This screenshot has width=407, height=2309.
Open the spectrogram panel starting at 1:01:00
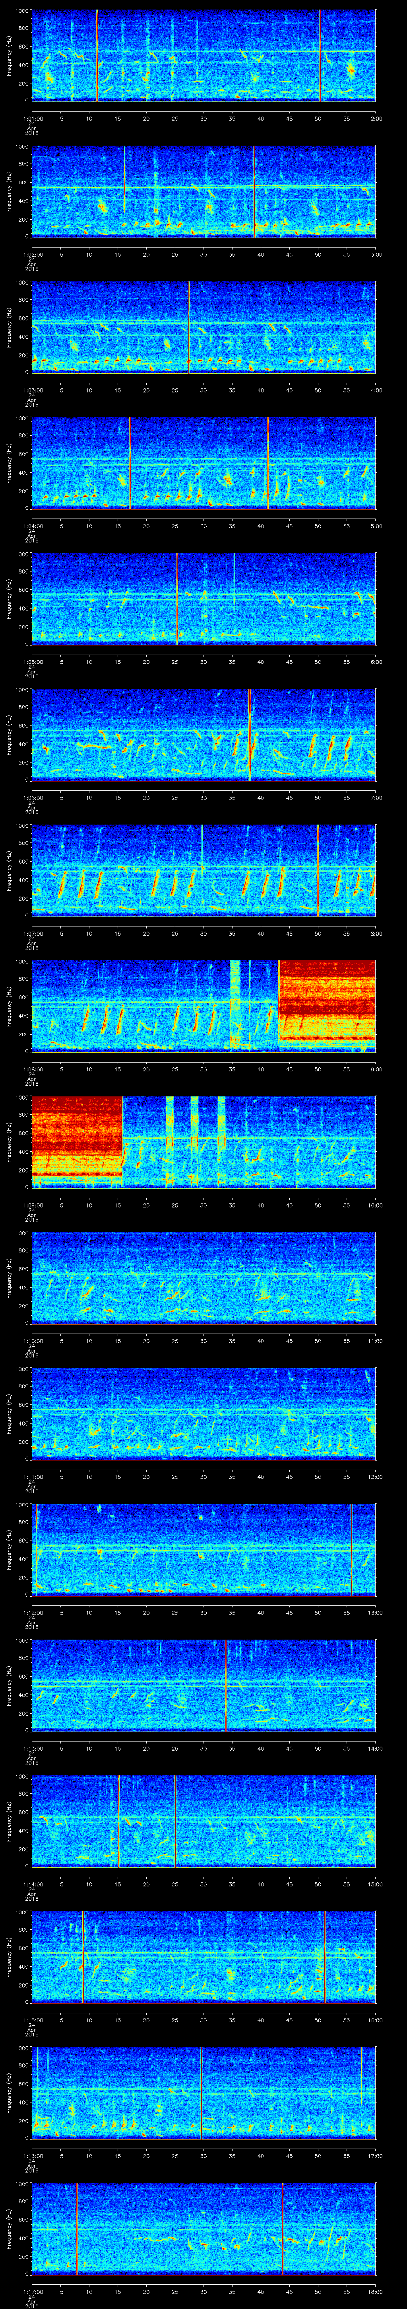(204, 56)
